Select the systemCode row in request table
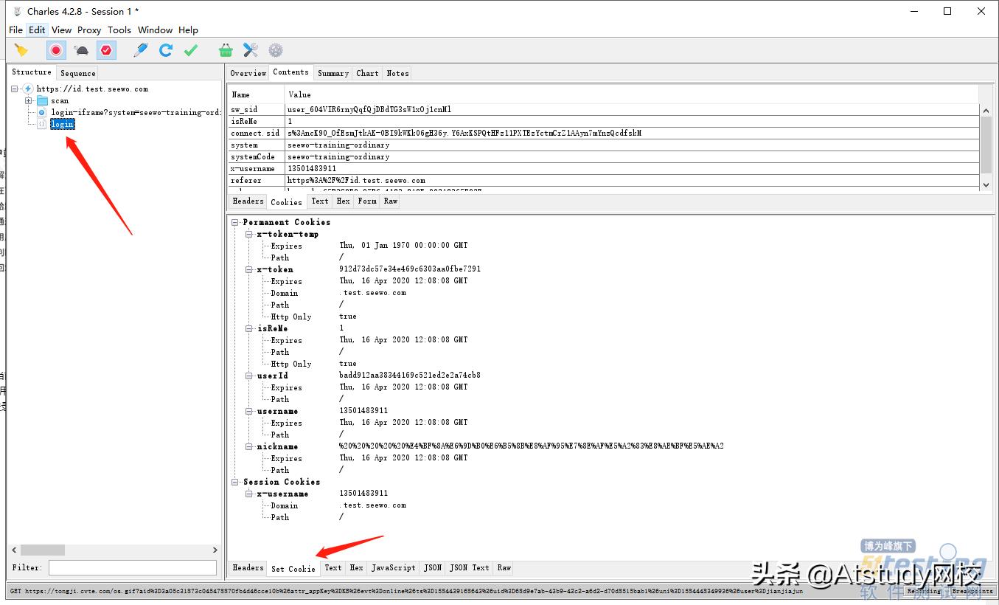 [604, 156]
